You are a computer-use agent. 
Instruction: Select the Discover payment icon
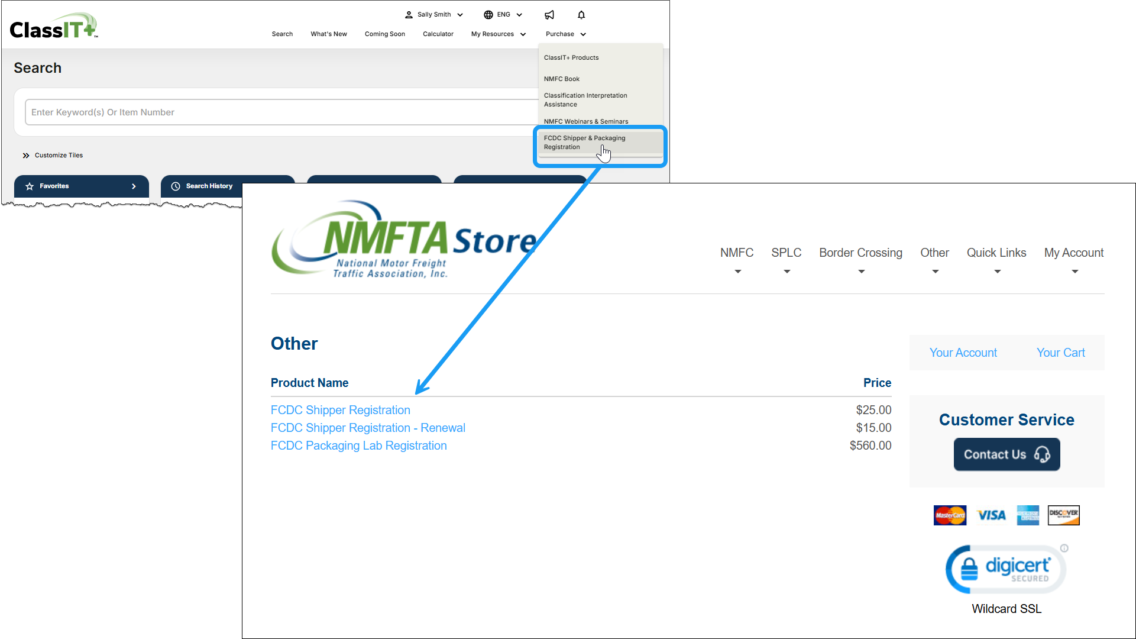click(x=1063, y=515)
